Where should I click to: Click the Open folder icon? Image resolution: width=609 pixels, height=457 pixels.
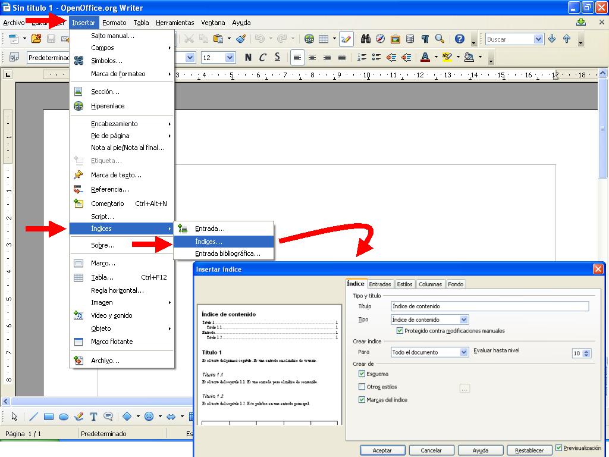(36, 39)
